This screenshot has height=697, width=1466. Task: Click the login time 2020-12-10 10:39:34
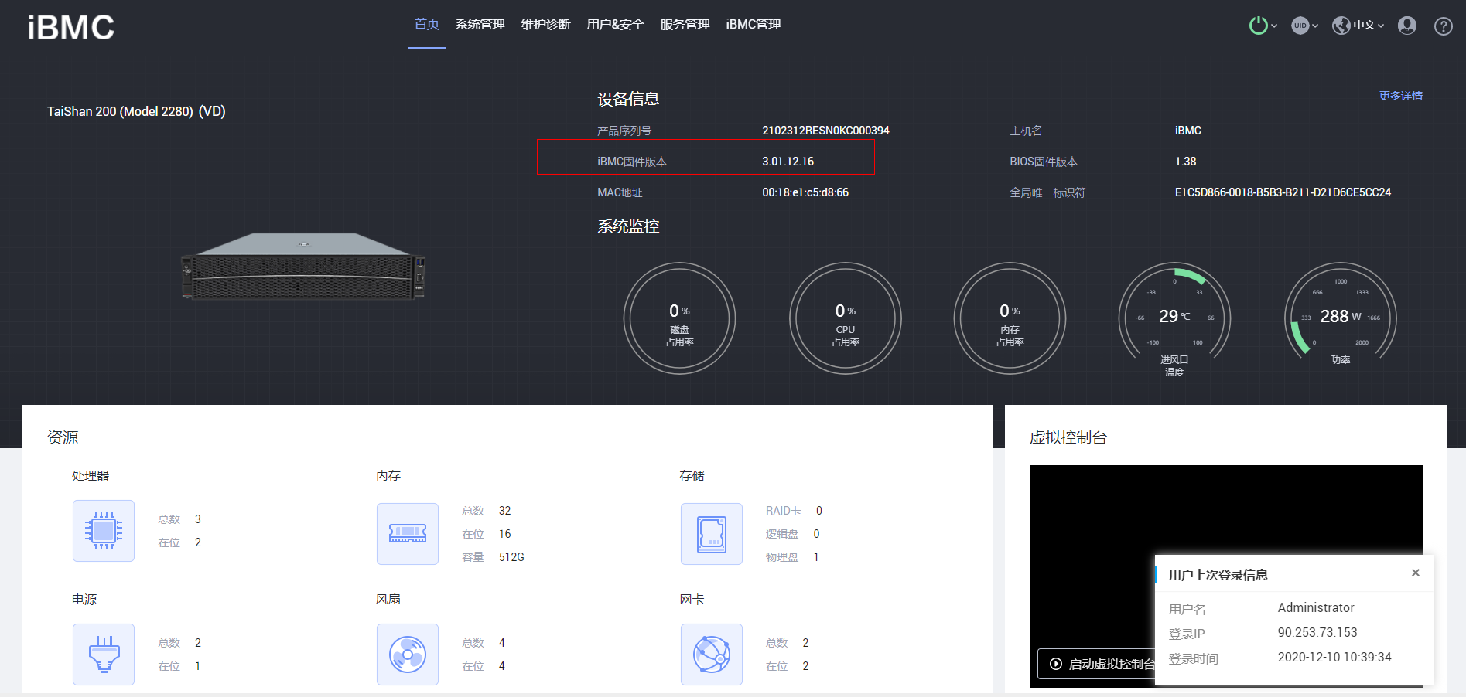point(1334,657)
